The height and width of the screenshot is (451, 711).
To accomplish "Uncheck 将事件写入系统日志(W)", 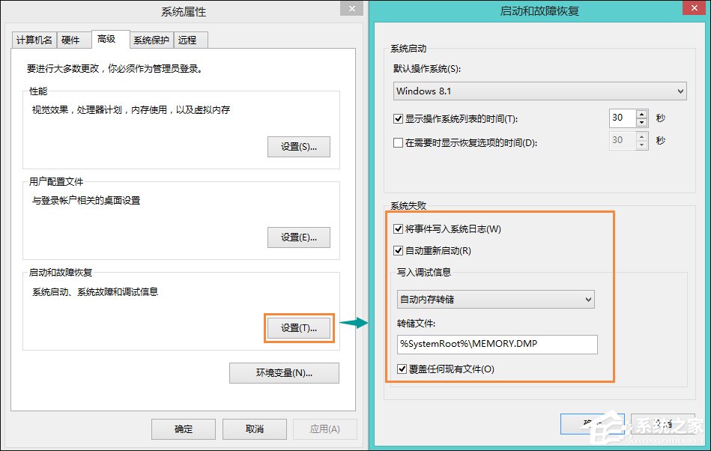I will 398,228.
